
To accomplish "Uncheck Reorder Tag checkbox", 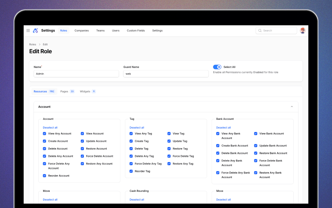I will [x=131, y=171].
